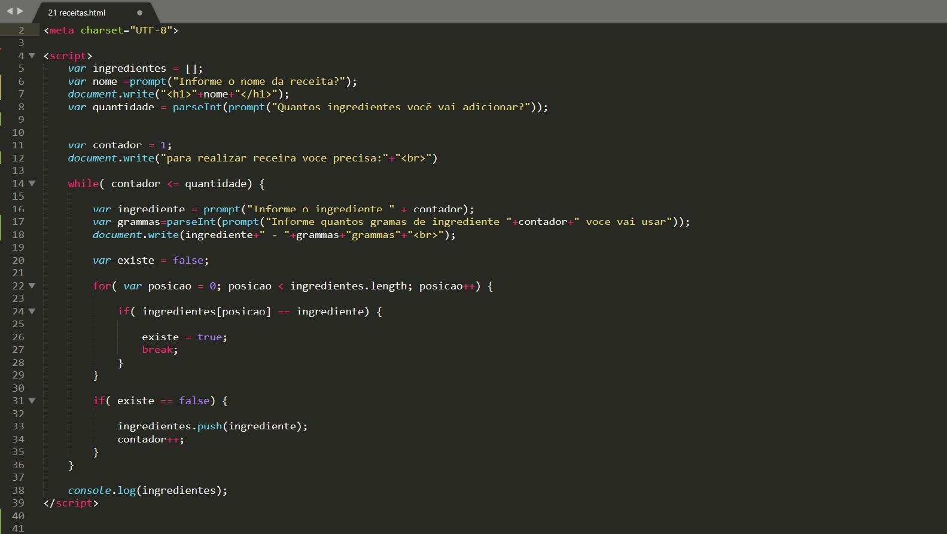The image size is (947, 534).
Task: Collapse the if block fold at line 24
Action: click(x=32, y=311)
